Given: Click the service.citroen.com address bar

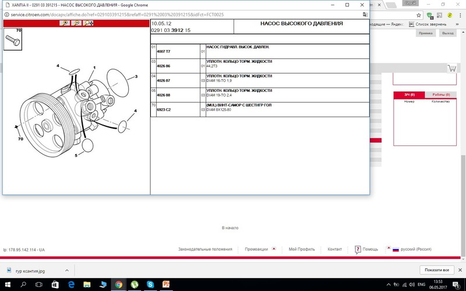Looking at the screenshot, I should 175,16.
